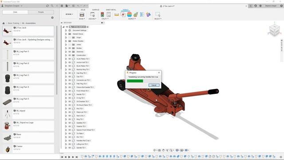This screenshot has width=284, height=160.
Task: Click the 3D Print icon above MAKE
Action: (82, 15)
